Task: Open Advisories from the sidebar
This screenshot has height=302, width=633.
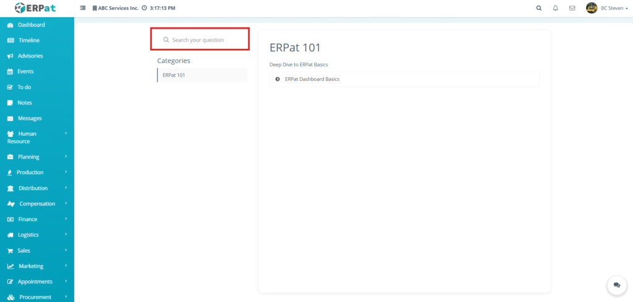Action: coord(30,56)
